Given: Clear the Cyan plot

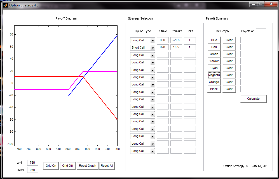Looking at the screenshot, I should [x=229, y=68].
